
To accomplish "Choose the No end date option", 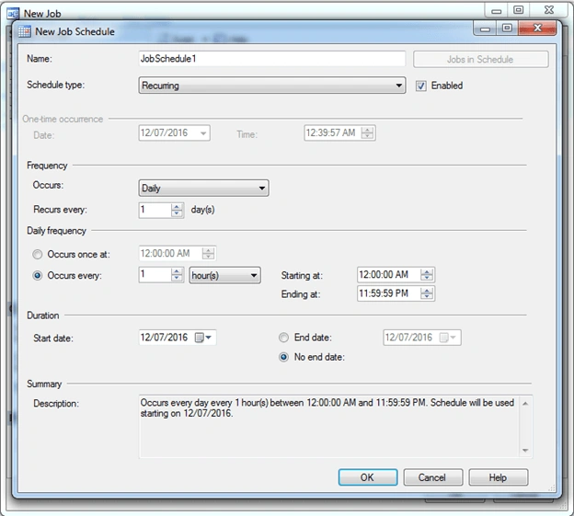I will [283, 357].
